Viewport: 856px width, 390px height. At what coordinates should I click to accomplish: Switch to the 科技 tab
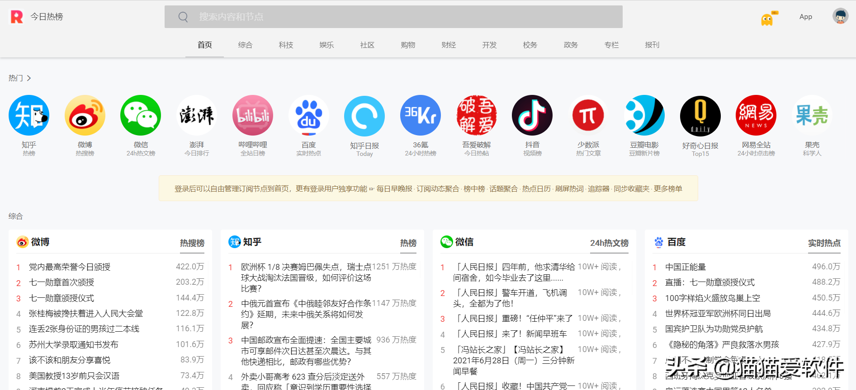(286, 45)
